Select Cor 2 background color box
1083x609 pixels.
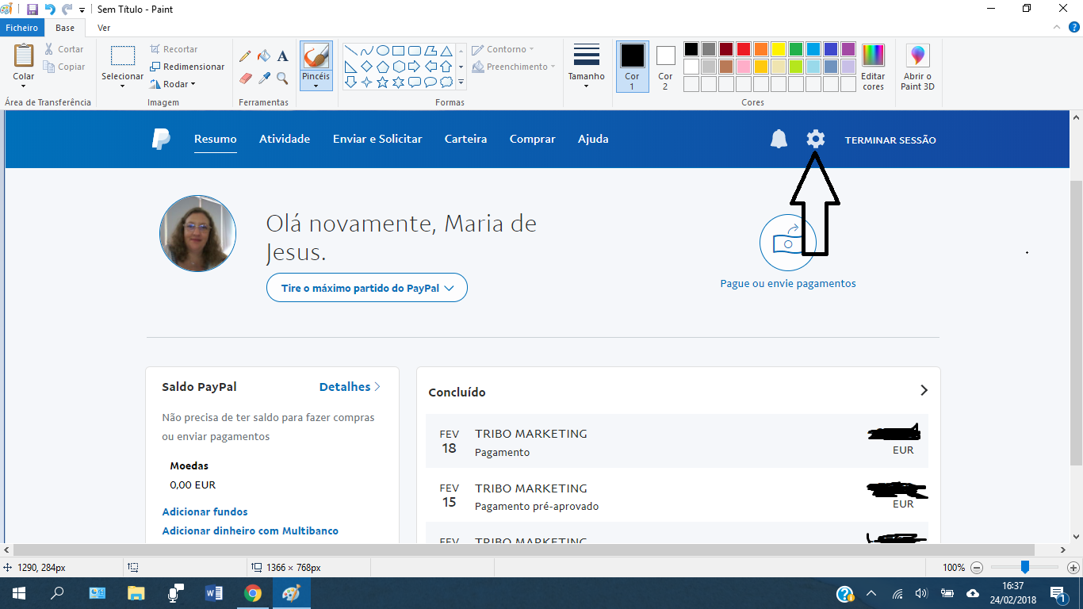[665, 67]
